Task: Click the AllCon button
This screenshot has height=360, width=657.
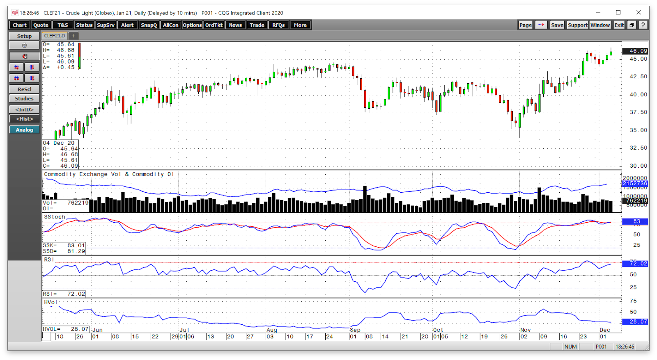Action: pos(170,25)
